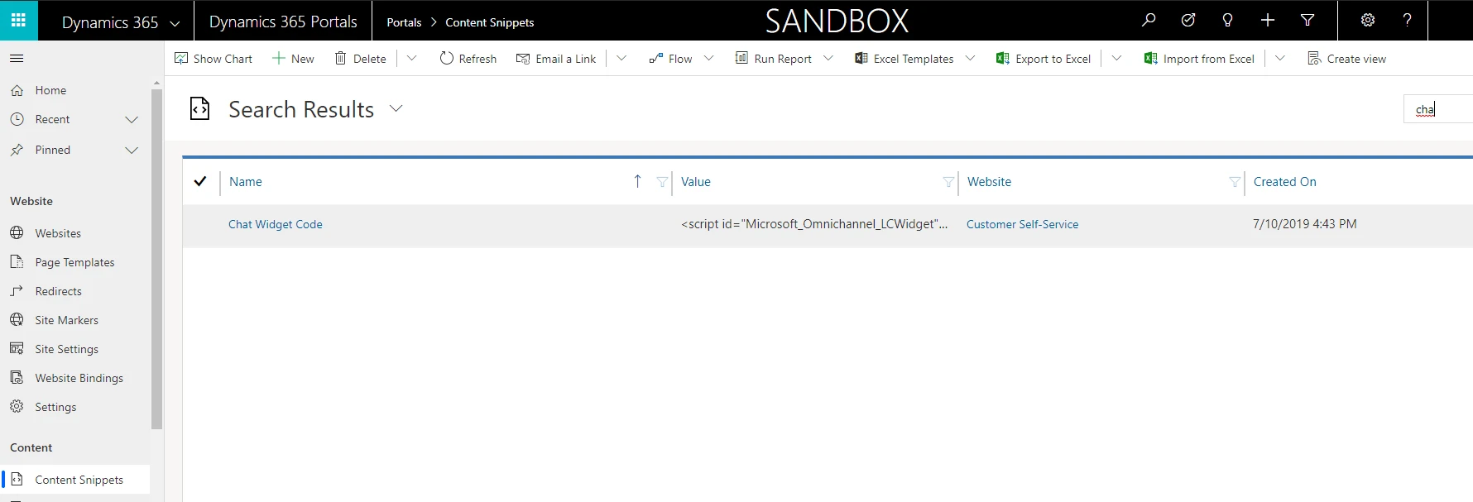Expand the Import from Excel dropdown arrow
Viewport: 1473px width, 502px height.
click(x=1280, y=58)
